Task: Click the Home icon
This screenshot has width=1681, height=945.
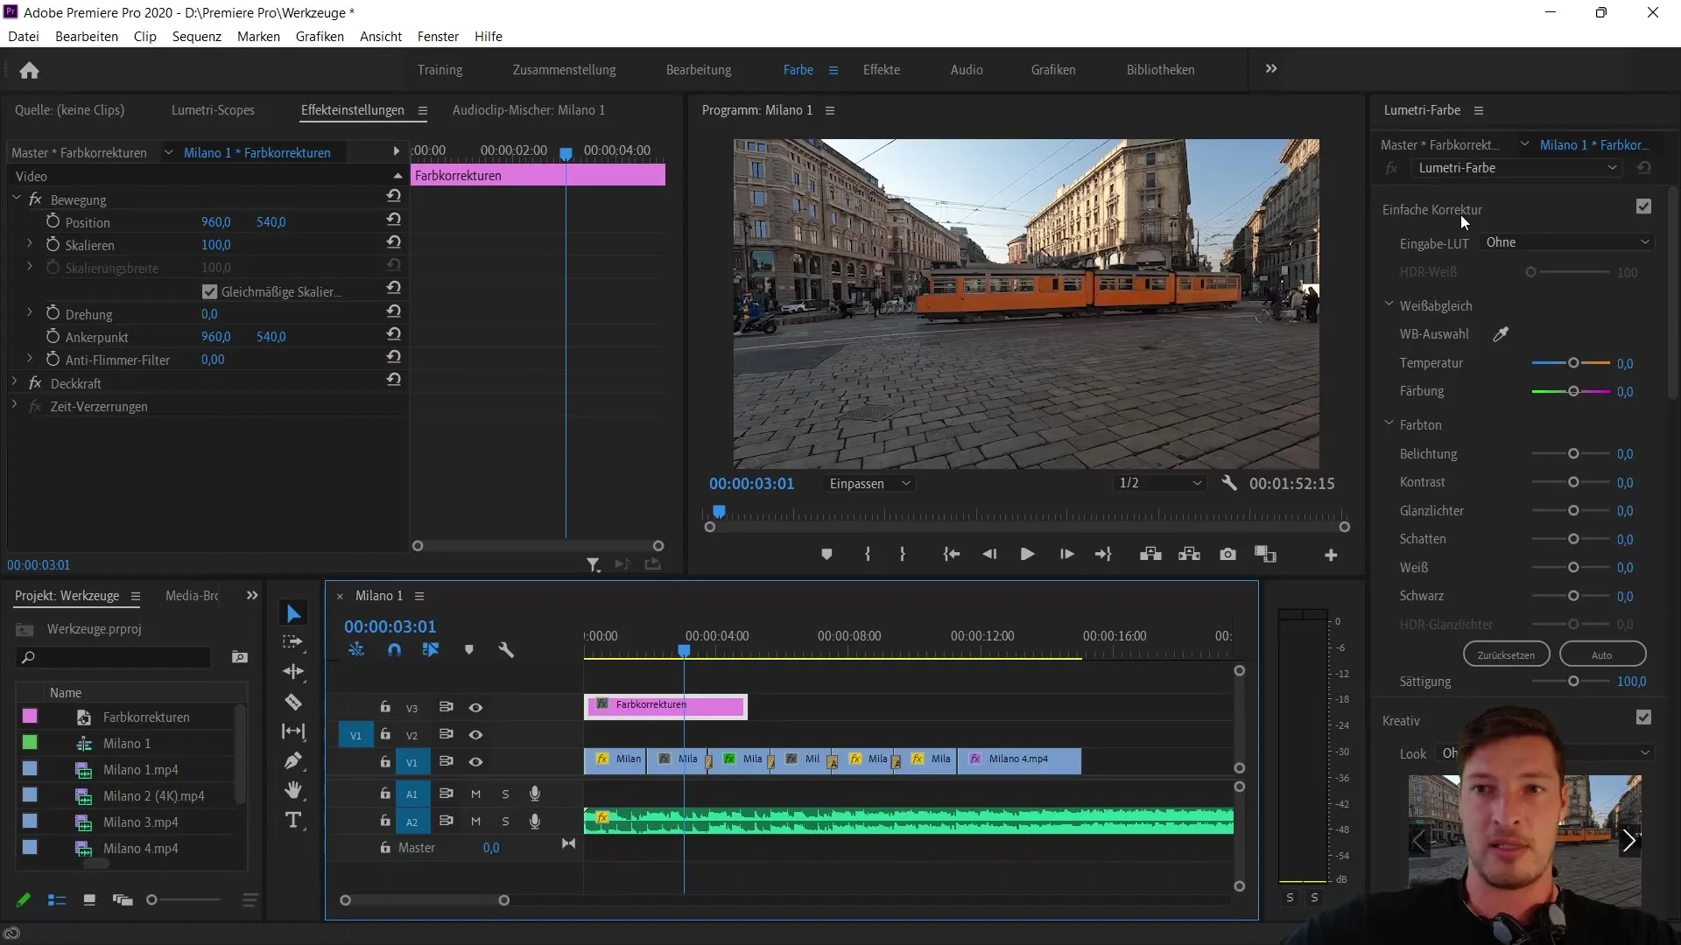Action: (x=29, y=70)
